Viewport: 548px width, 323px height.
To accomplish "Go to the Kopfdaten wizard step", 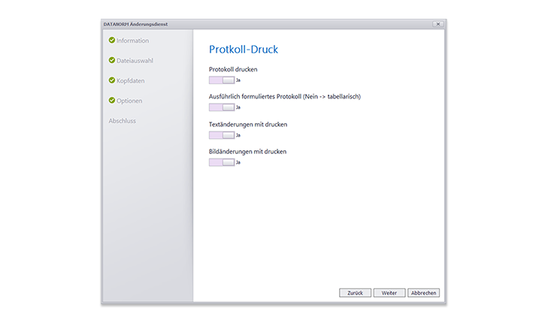I will coord(130,80).
